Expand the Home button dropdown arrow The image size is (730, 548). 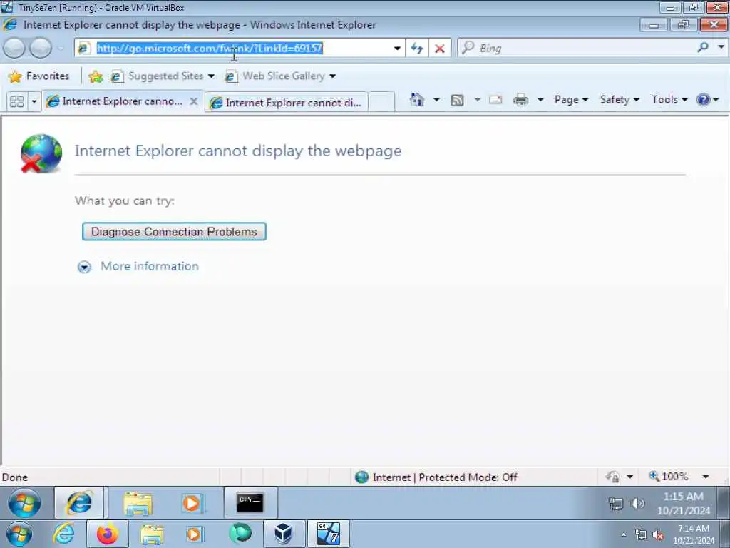436,100
